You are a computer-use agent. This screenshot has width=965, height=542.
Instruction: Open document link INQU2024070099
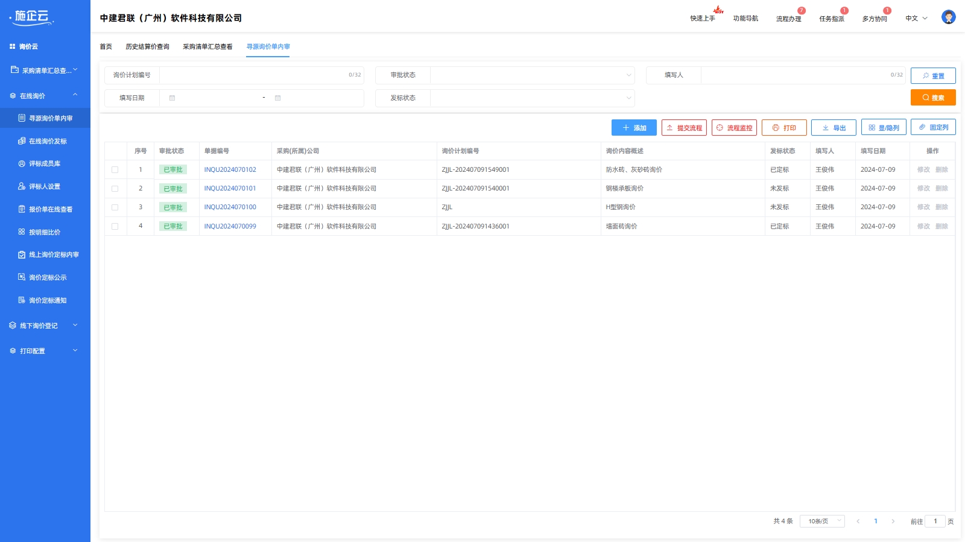(230, 227)
